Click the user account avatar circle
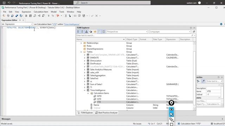The image size is (225, 126). pyautogui.click(x=199, y=3)
